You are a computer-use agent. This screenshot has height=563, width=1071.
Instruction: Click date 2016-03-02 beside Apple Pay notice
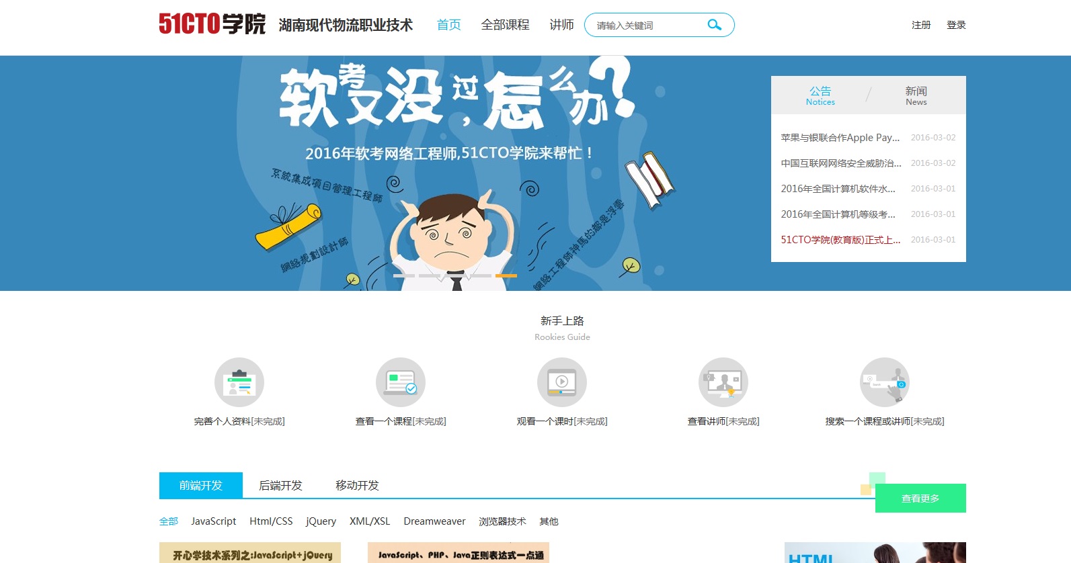[x=933, y=138]
